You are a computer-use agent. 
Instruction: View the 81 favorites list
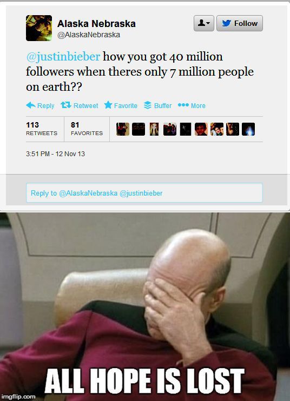coord(87,129)
